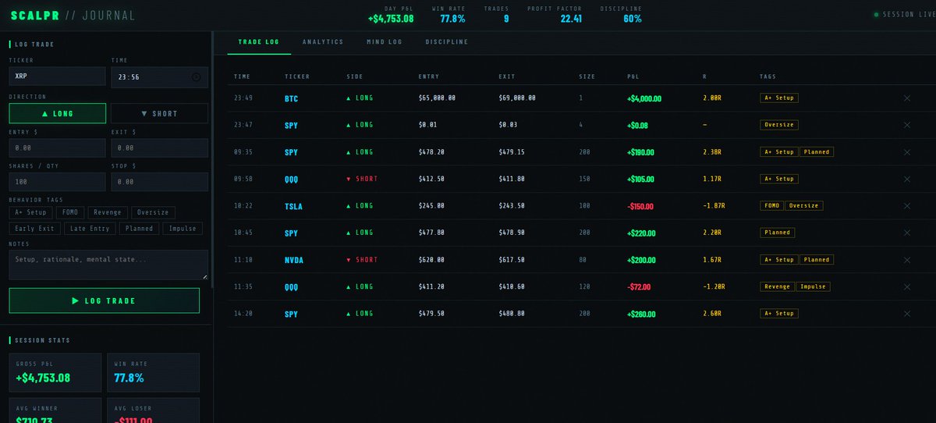Focus the Time input field
The width and height of the screenshot is (936, 423).
(159, 76)
